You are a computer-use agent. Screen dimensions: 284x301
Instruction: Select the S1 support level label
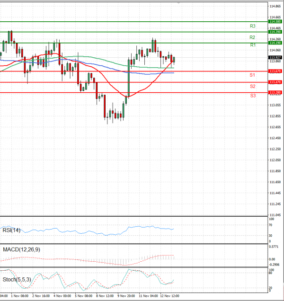(253, 75)
